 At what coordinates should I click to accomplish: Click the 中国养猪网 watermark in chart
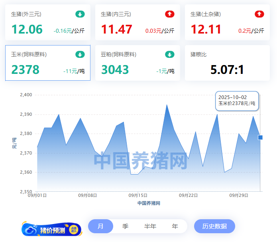click(x=141, y=161)
